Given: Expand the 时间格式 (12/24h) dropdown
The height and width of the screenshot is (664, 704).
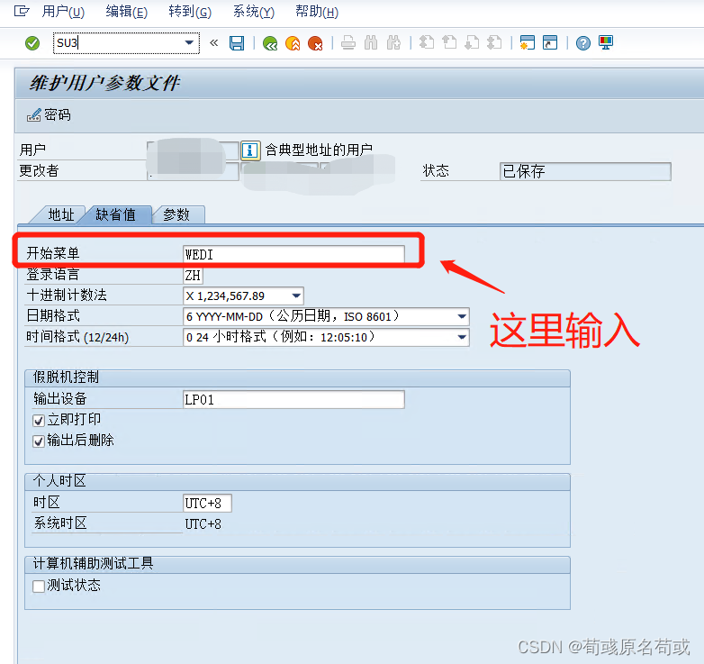Looking at the screenshot, I should coord(462,337).
